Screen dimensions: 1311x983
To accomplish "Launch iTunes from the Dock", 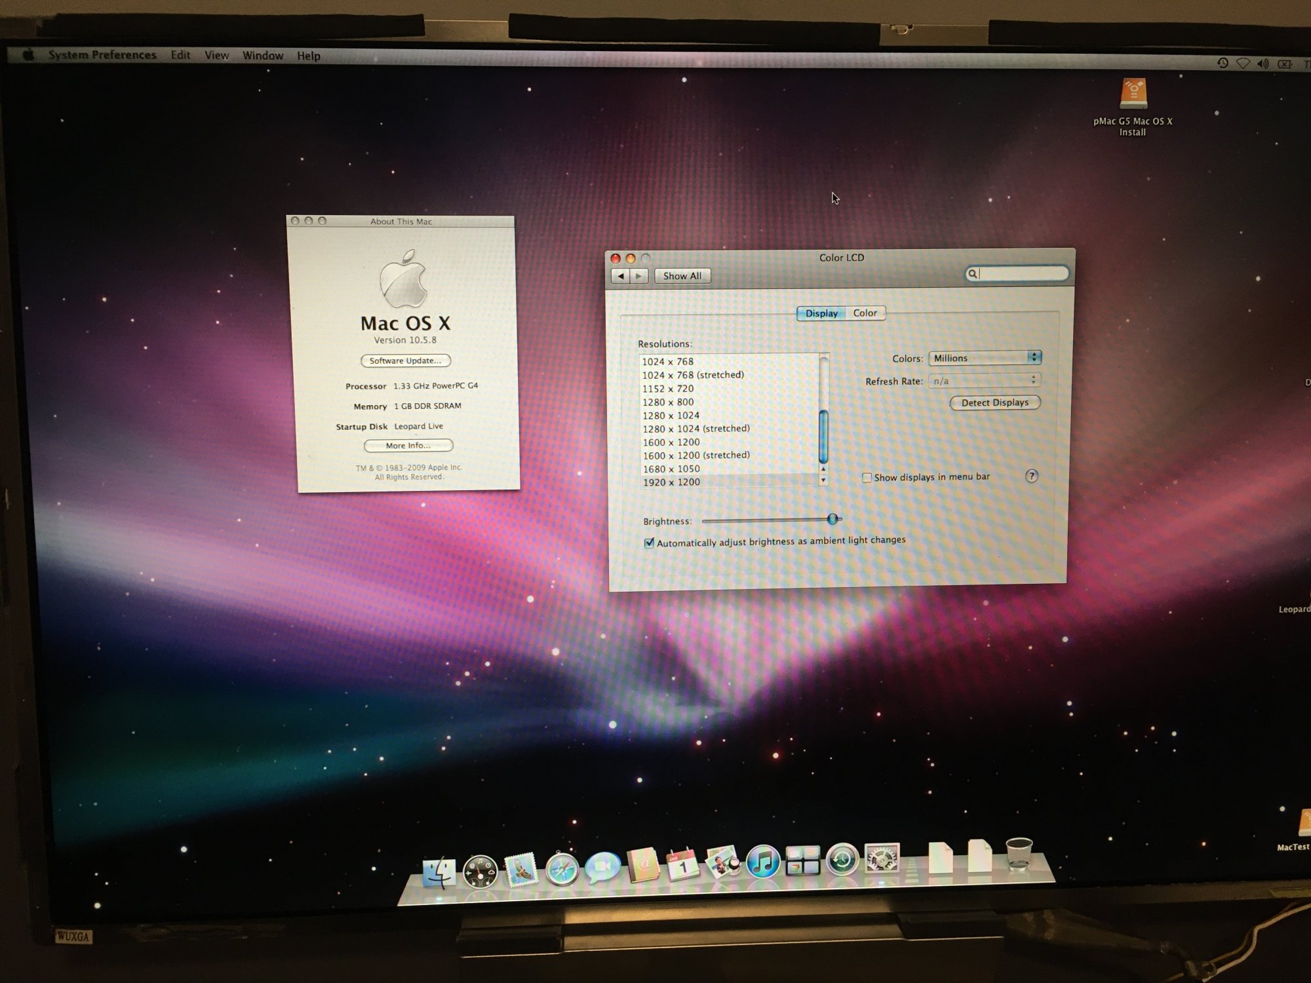I will click(x=762, y=862).
